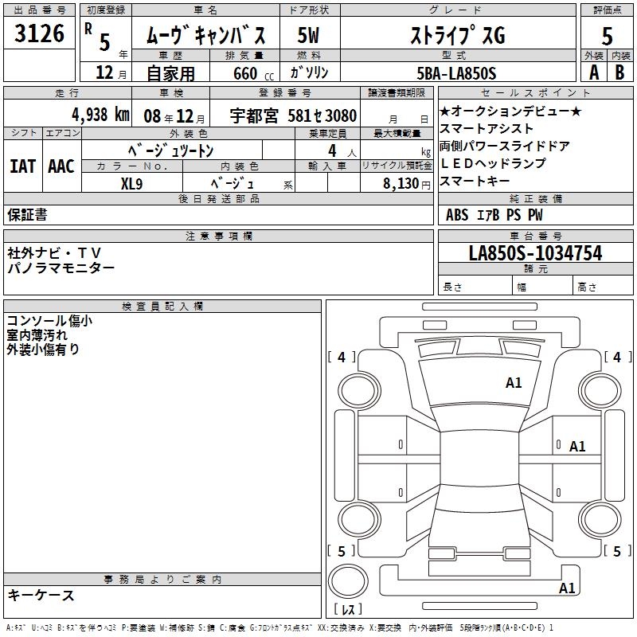This screenshot has height=637, width=637.
Task: Click the 社外ナビ・TV note
Action: (x=53, y=253)
